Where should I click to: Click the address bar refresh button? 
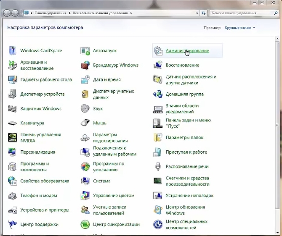204,13
